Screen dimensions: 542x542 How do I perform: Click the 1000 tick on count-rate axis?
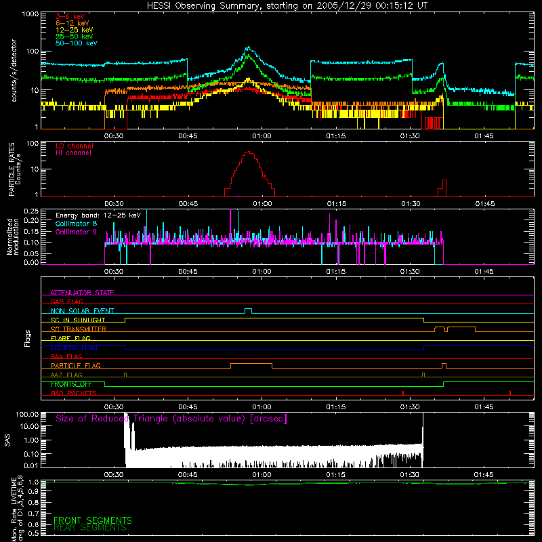(x=30, y=14)
